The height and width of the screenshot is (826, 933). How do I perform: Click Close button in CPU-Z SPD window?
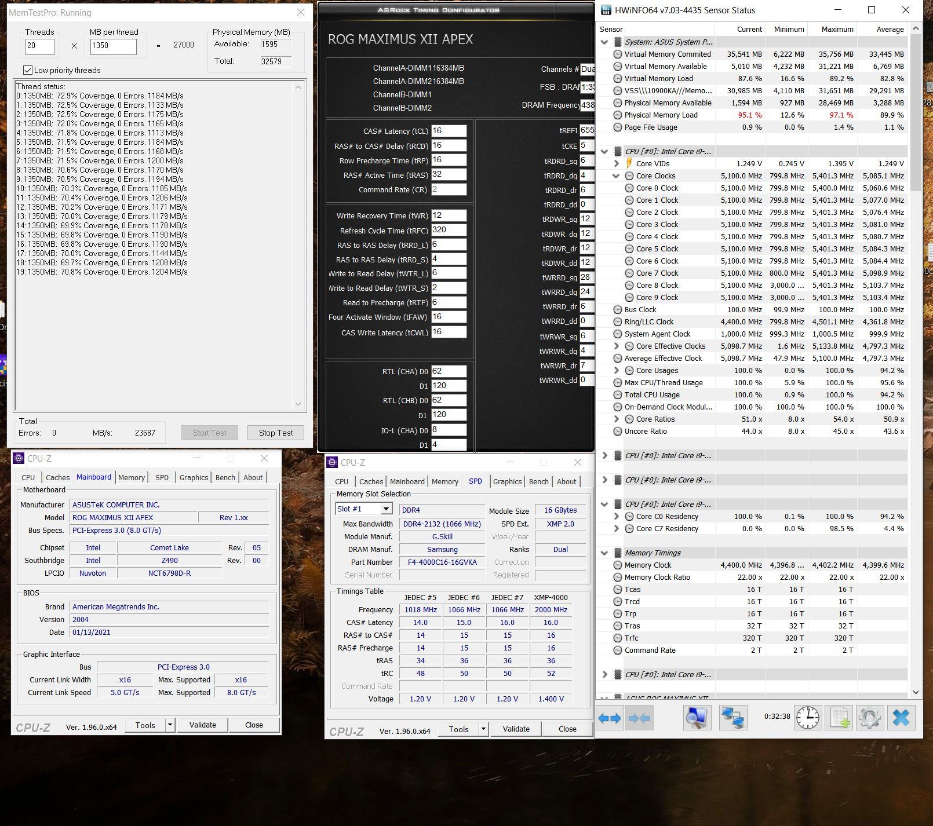[x=567, y=729]
